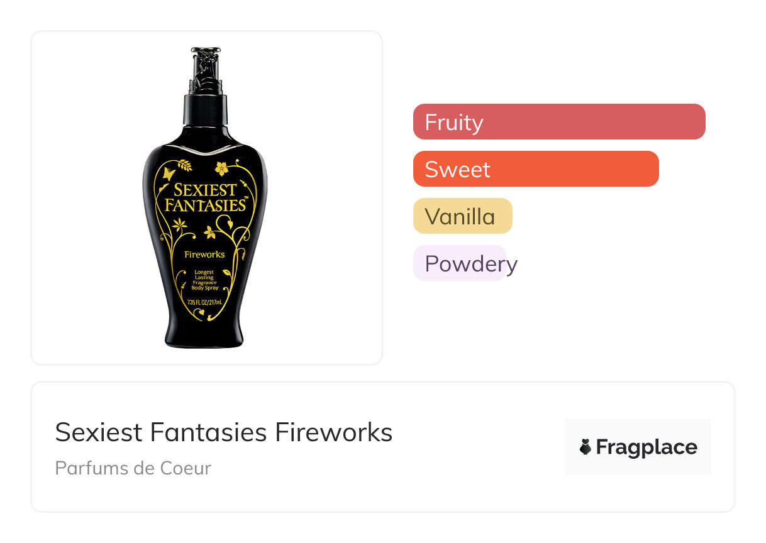The height and width of the screenshot is (543, 766).
Task: Select the yellow Vanilla accord tag
Action: [x=462, y=216]
